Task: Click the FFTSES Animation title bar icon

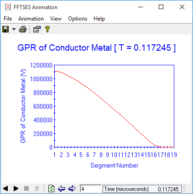Action: (8, 7)
